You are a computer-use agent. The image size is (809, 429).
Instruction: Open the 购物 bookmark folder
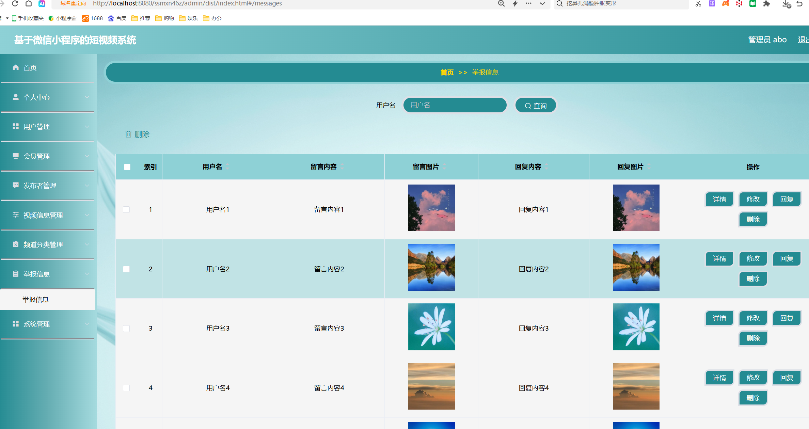[x=164, y=18]
